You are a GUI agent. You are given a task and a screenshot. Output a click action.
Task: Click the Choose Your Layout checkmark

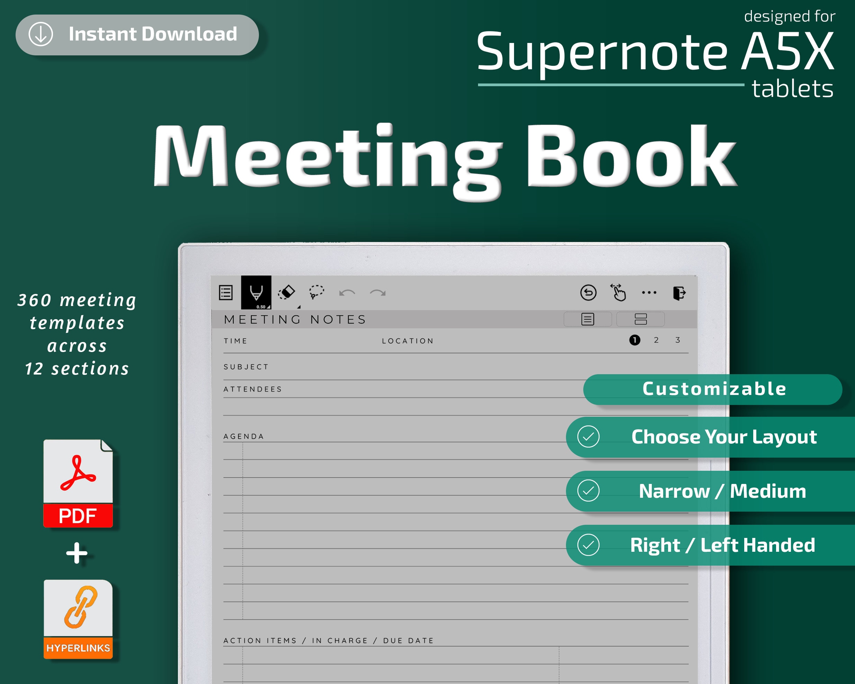(588, 436)
